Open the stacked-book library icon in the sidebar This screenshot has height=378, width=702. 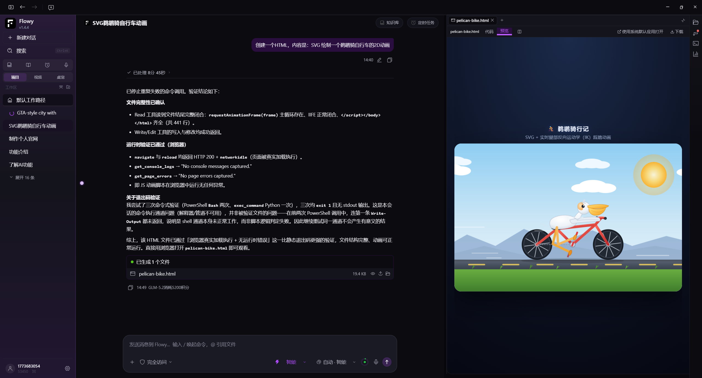9,65
